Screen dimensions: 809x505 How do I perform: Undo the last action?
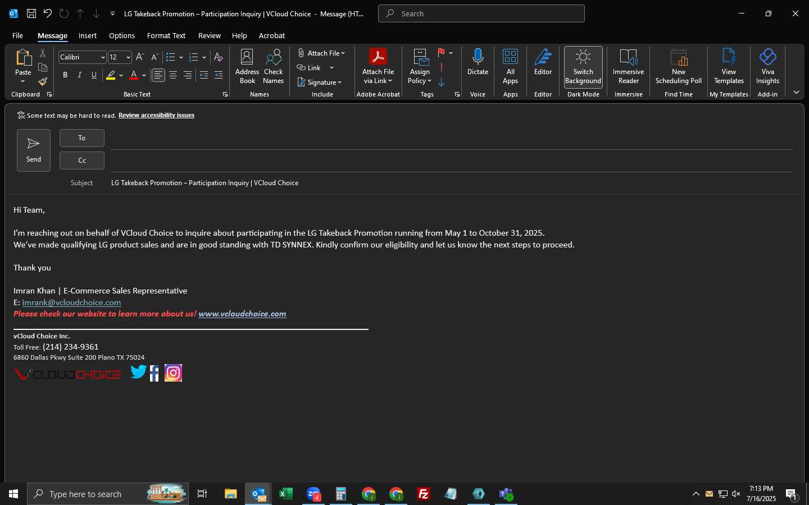pyautogui.click(x=48, y=13)
